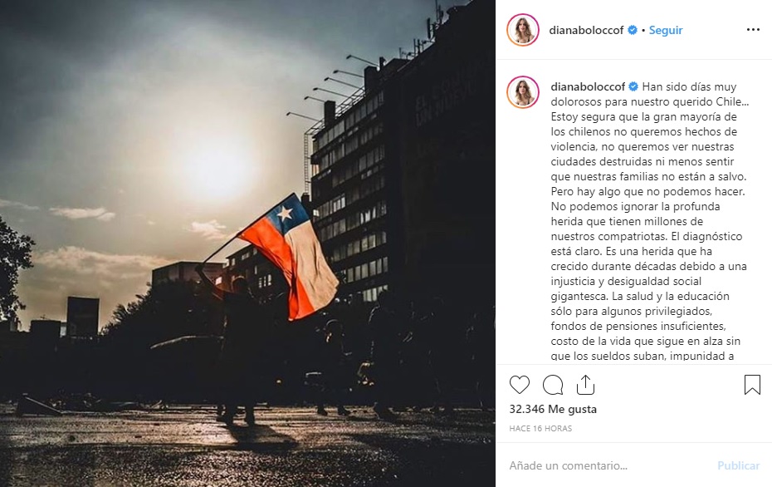Click the caption profile avatar

(x=523, y=92)
